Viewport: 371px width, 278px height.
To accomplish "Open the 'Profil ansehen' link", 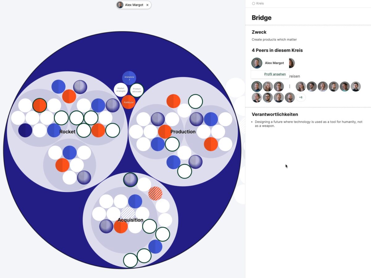I will pyautogui.click(x=275, y=74).
